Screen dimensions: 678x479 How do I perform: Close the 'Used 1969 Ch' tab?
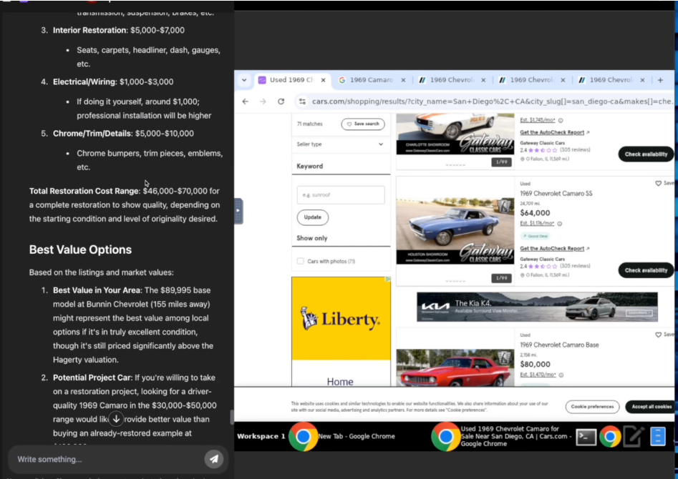[323, 80]
